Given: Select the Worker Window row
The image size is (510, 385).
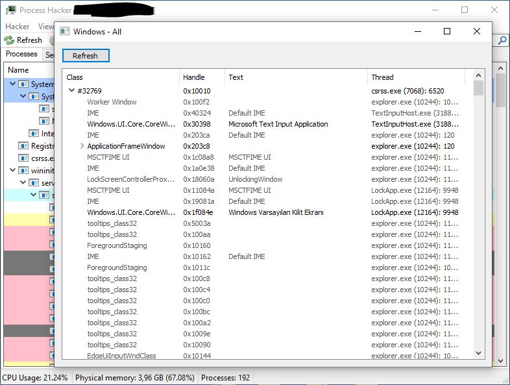Looking at the screenshot, I should [267, 102].
